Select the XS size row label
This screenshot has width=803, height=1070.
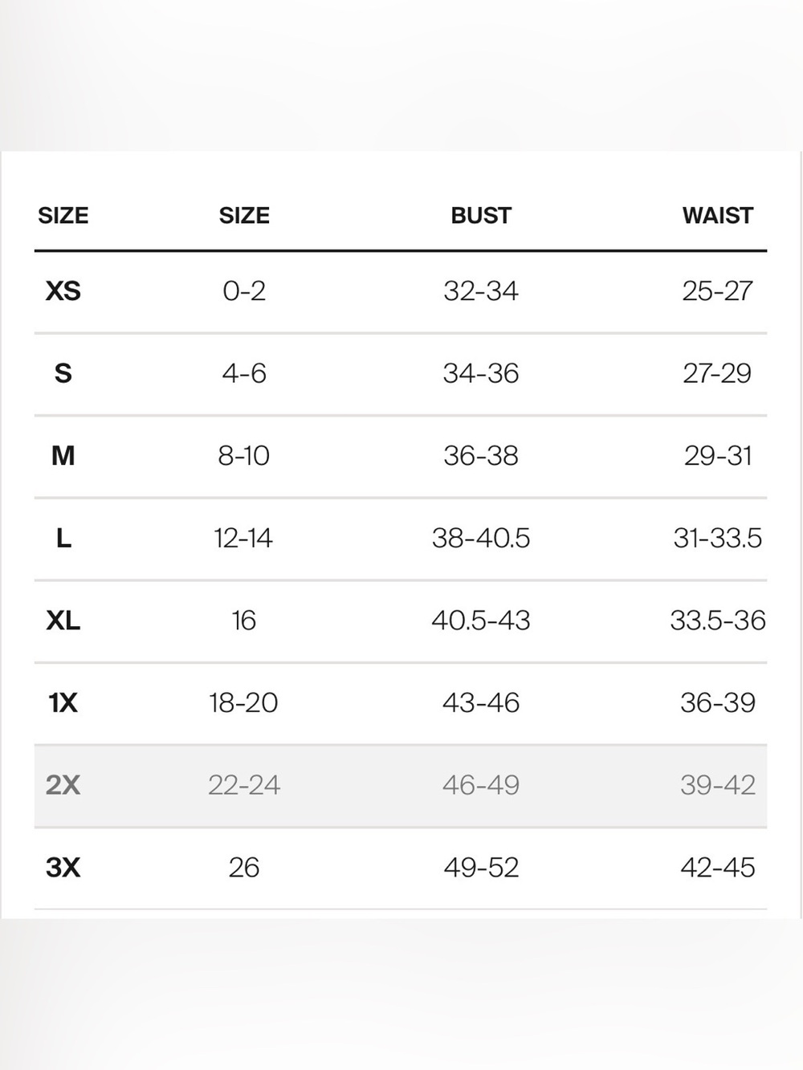pos(63,291)
